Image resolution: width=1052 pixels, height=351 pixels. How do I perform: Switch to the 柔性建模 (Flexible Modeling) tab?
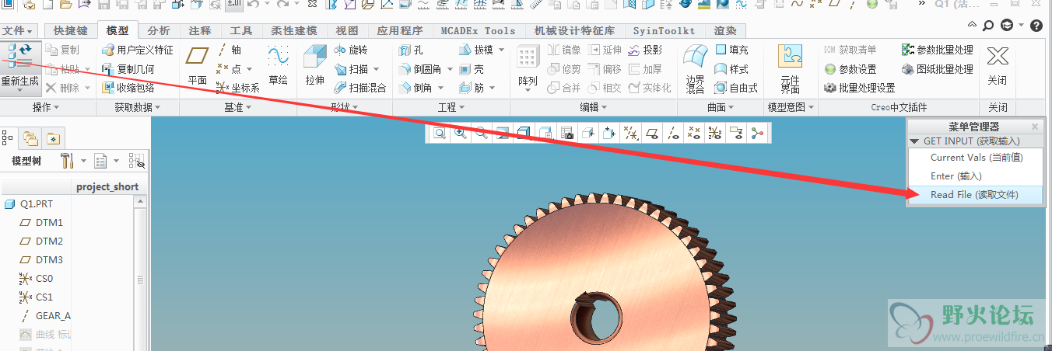point(294,31)
